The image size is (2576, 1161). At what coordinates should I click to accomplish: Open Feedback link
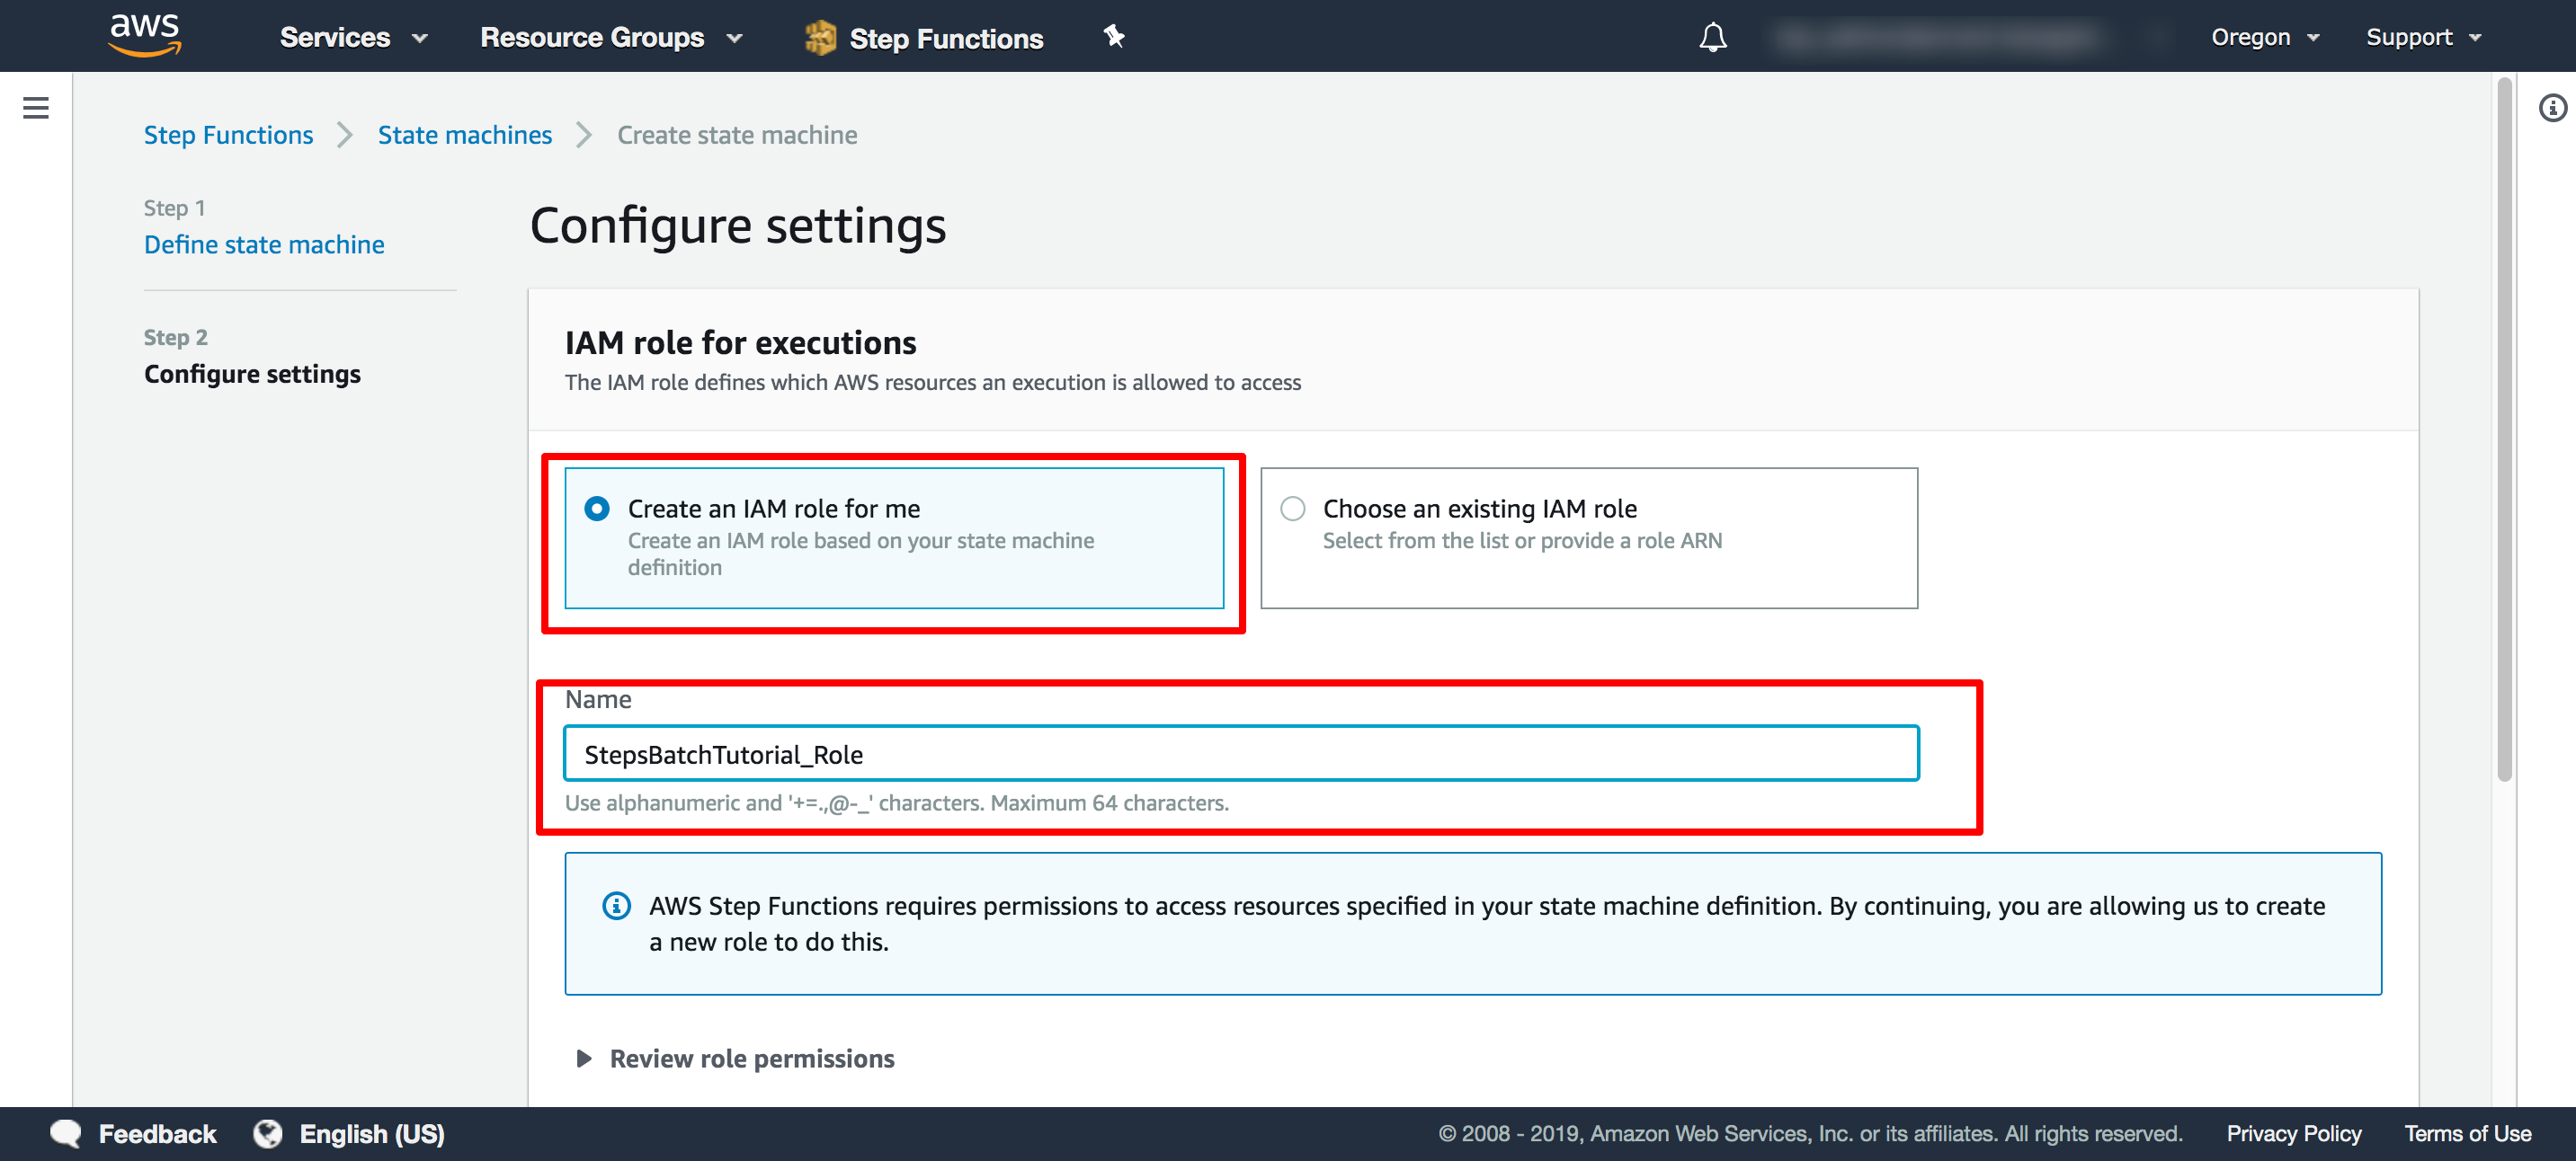click(x=157, y=1134)
